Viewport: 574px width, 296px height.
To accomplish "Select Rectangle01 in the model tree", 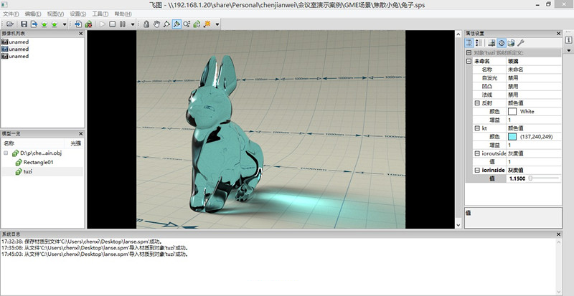I will (x=39, y=162).
